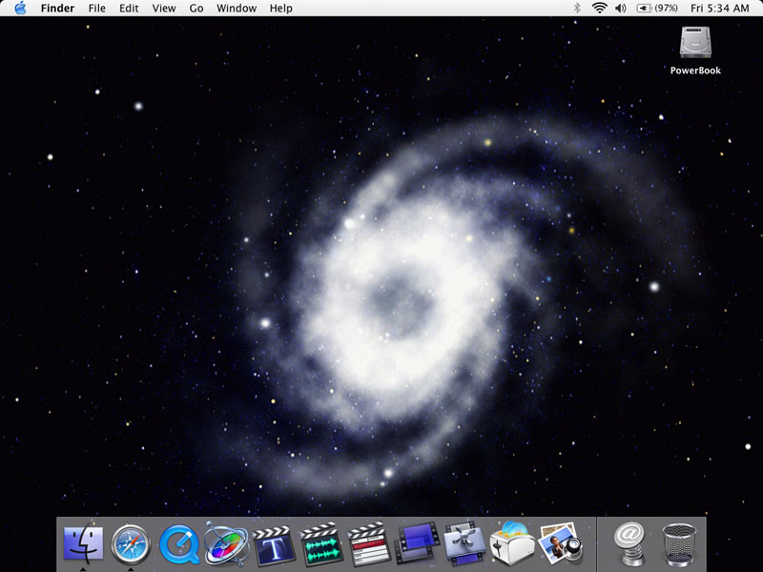Open the Window menu
The width and height of the screenshot is (763, 572).
point(237,9)
